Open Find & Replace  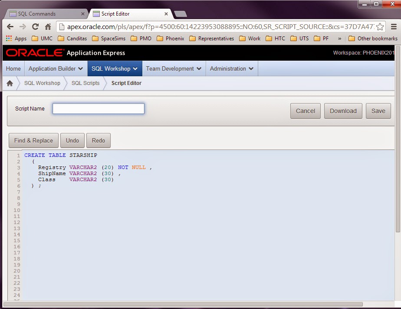(x=33, y=140)
